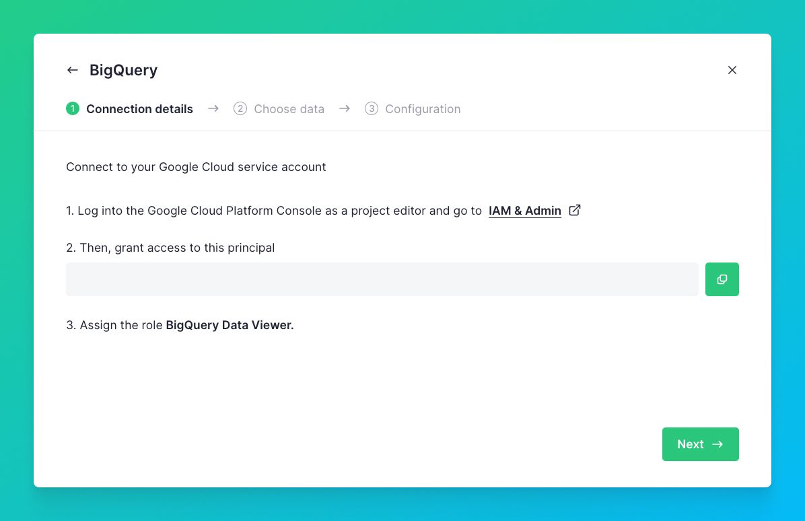
Task: Click the step 3 number circle
Action: 372,109
